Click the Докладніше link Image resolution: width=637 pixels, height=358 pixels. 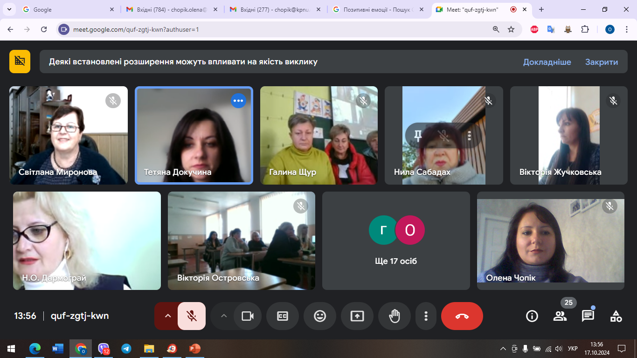(547, 62)
